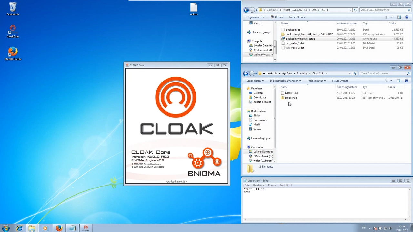
Task: Open the Format menu in the Editor
Action: pyautogui.click(x=272, y=185)
